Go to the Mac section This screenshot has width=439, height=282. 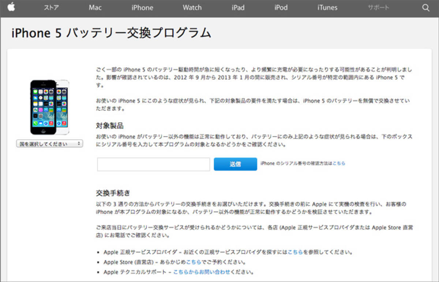(x=95, y=8)
